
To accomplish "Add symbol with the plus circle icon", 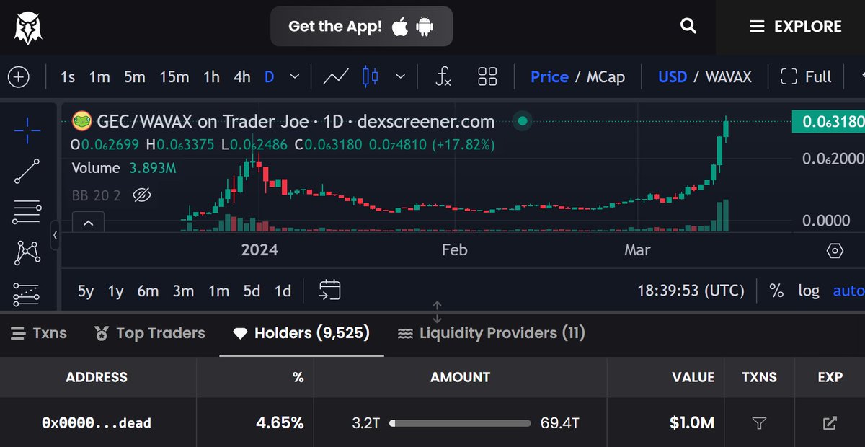I will [x=18, y=77].
